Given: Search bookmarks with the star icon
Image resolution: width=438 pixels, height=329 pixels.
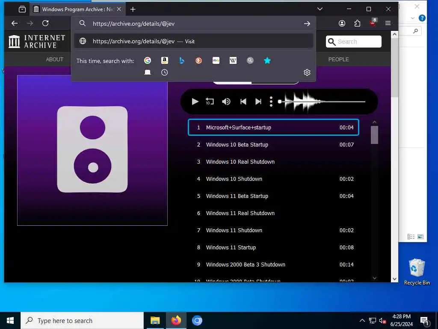Looking at the screenshot, I should 267,60.
